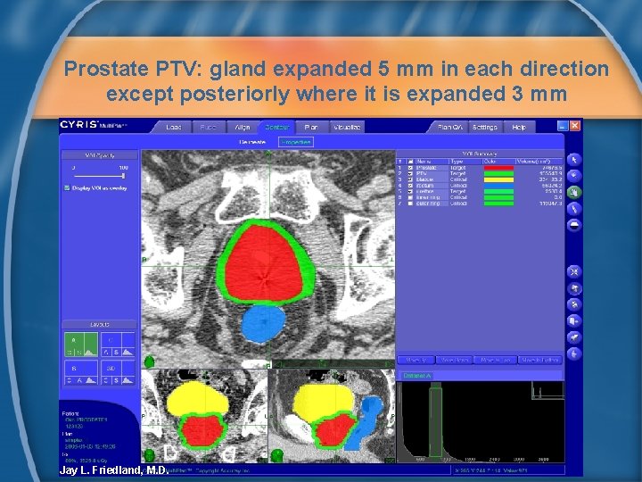The image size is (642, 482).
Task: Click the Move to Bottom button
Action: 540,360
